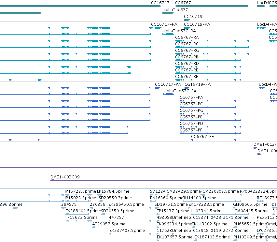Select the GM09665.5prime EST label
The width and height of the screenshot is (277, 242).
(x=250, y=204)
